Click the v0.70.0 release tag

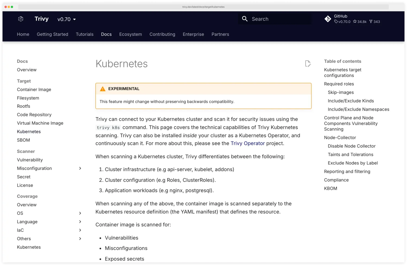point(342,22)
